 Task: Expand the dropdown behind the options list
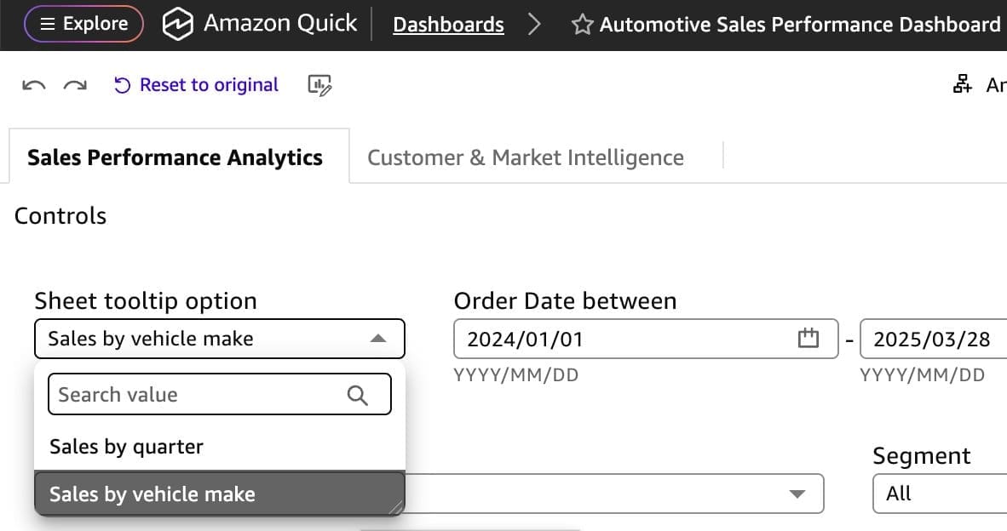click(797, 494)
